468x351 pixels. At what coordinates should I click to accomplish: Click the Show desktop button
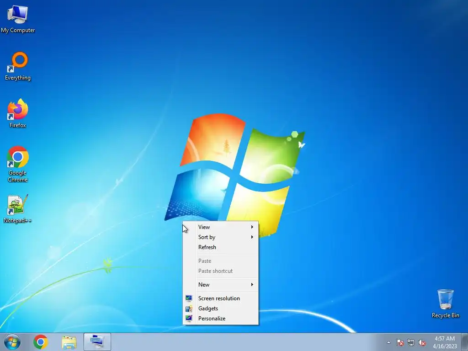point(465,342)
